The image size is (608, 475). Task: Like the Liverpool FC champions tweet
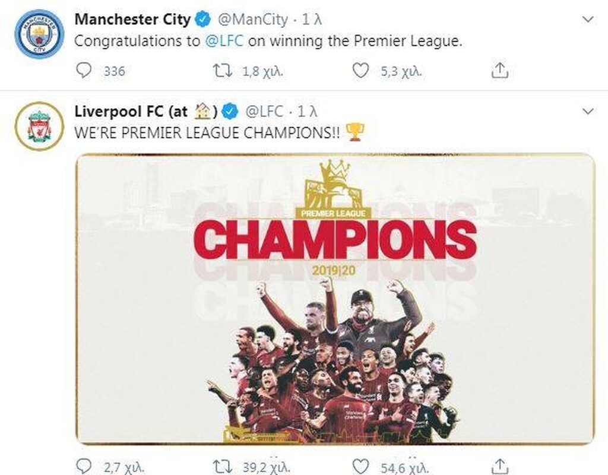click(x=360, y=465)
